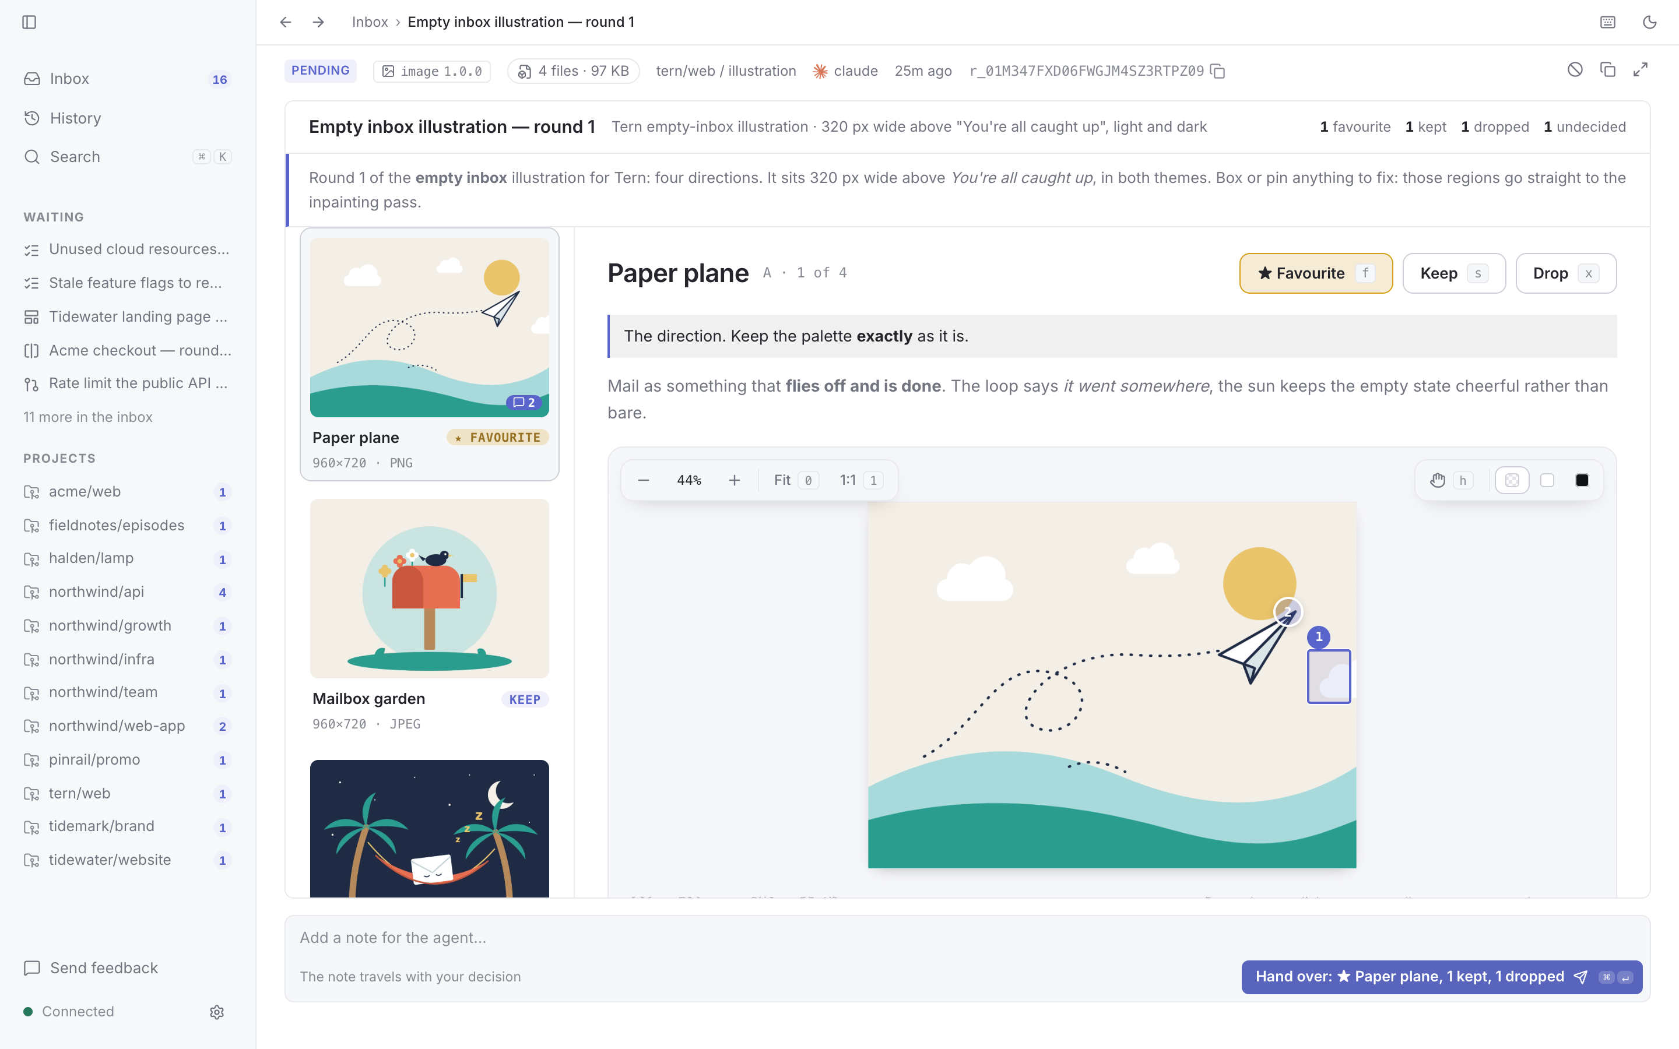Viewport: 1679px width, 1049px height.
Task: Open the Stale feature flags waiting item
Action: (x=128, y=283)
